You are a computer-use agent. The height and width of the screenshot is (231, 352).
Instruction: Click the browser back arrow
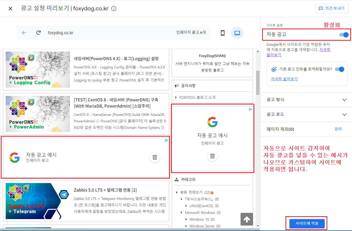[24, 33]
